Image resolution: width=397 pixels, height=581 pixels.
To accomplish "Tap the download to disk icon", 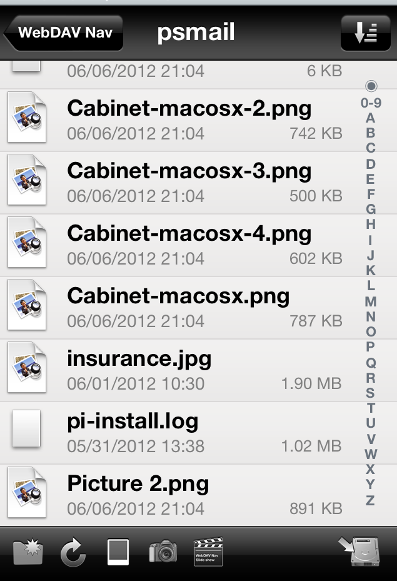I will [359, 552].
